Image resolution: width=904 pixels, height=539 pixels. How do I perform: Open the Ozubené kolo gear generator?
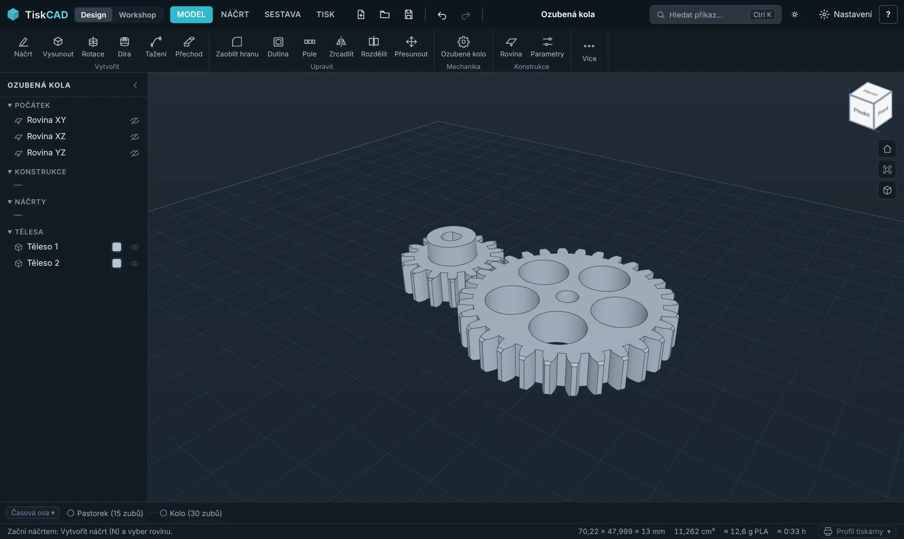pyautogui.click(x=463, y=47)
